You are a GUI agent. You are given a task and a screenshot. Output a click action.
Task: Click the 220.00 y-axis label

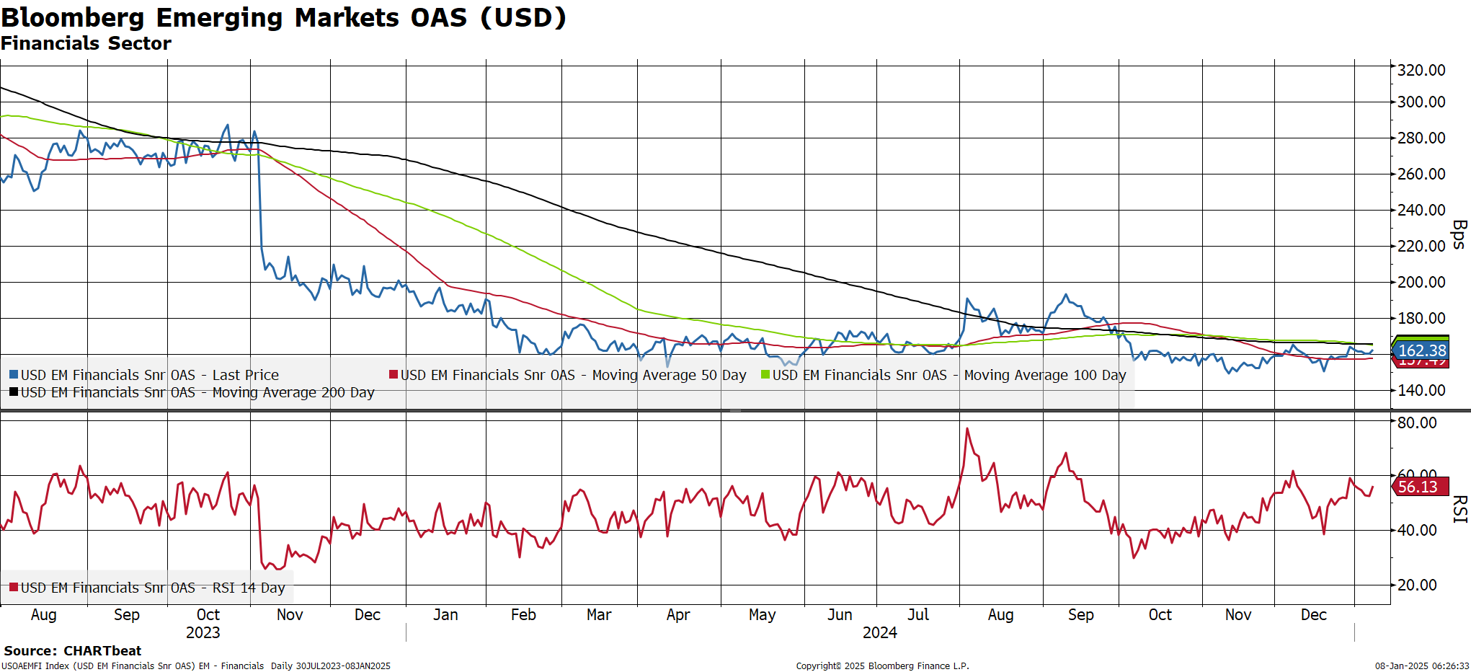point(1421,246)
